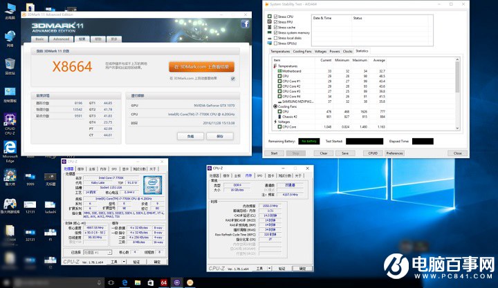Switch to the Clocks tab in AIDA64
The height and width of the screenshot is (288, 498).
347,51
